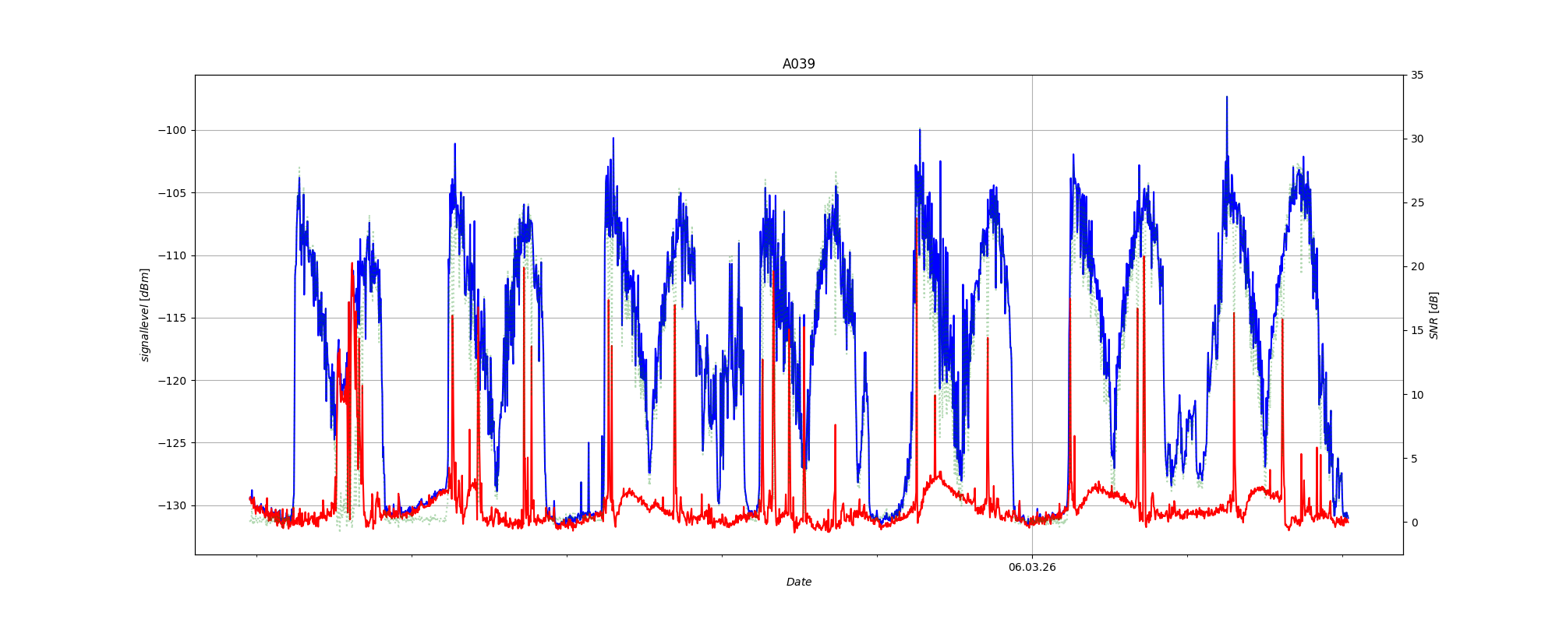Click the −120 left axis tick label
This screenshot has width=1559, height=623.
pyautogui.click(x=172, y=381)
